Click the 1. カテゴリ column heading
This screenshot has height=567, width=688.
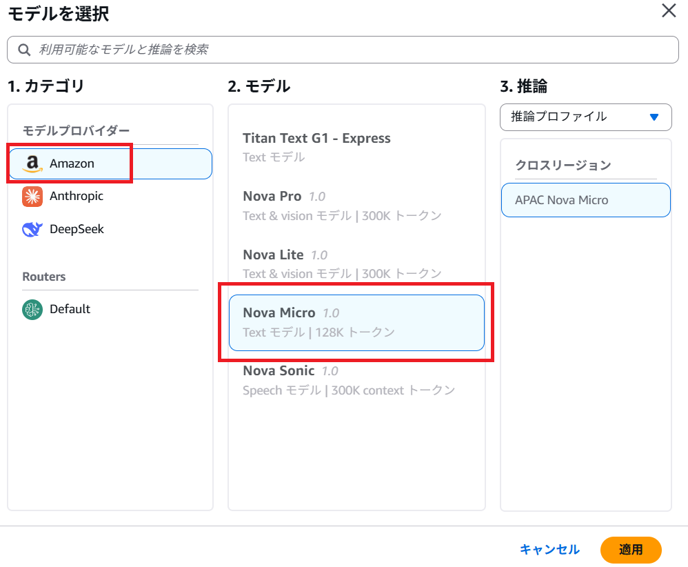[x=45, y=86]
